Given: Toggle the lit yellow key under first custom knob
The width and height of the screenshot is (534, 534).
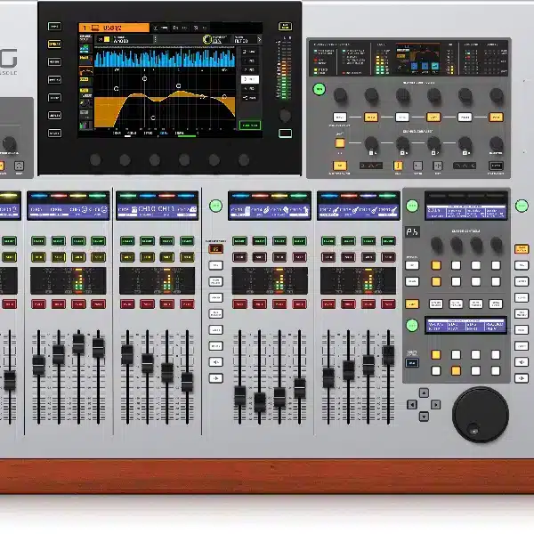Looking at the screenshot, I should (436, 265).
